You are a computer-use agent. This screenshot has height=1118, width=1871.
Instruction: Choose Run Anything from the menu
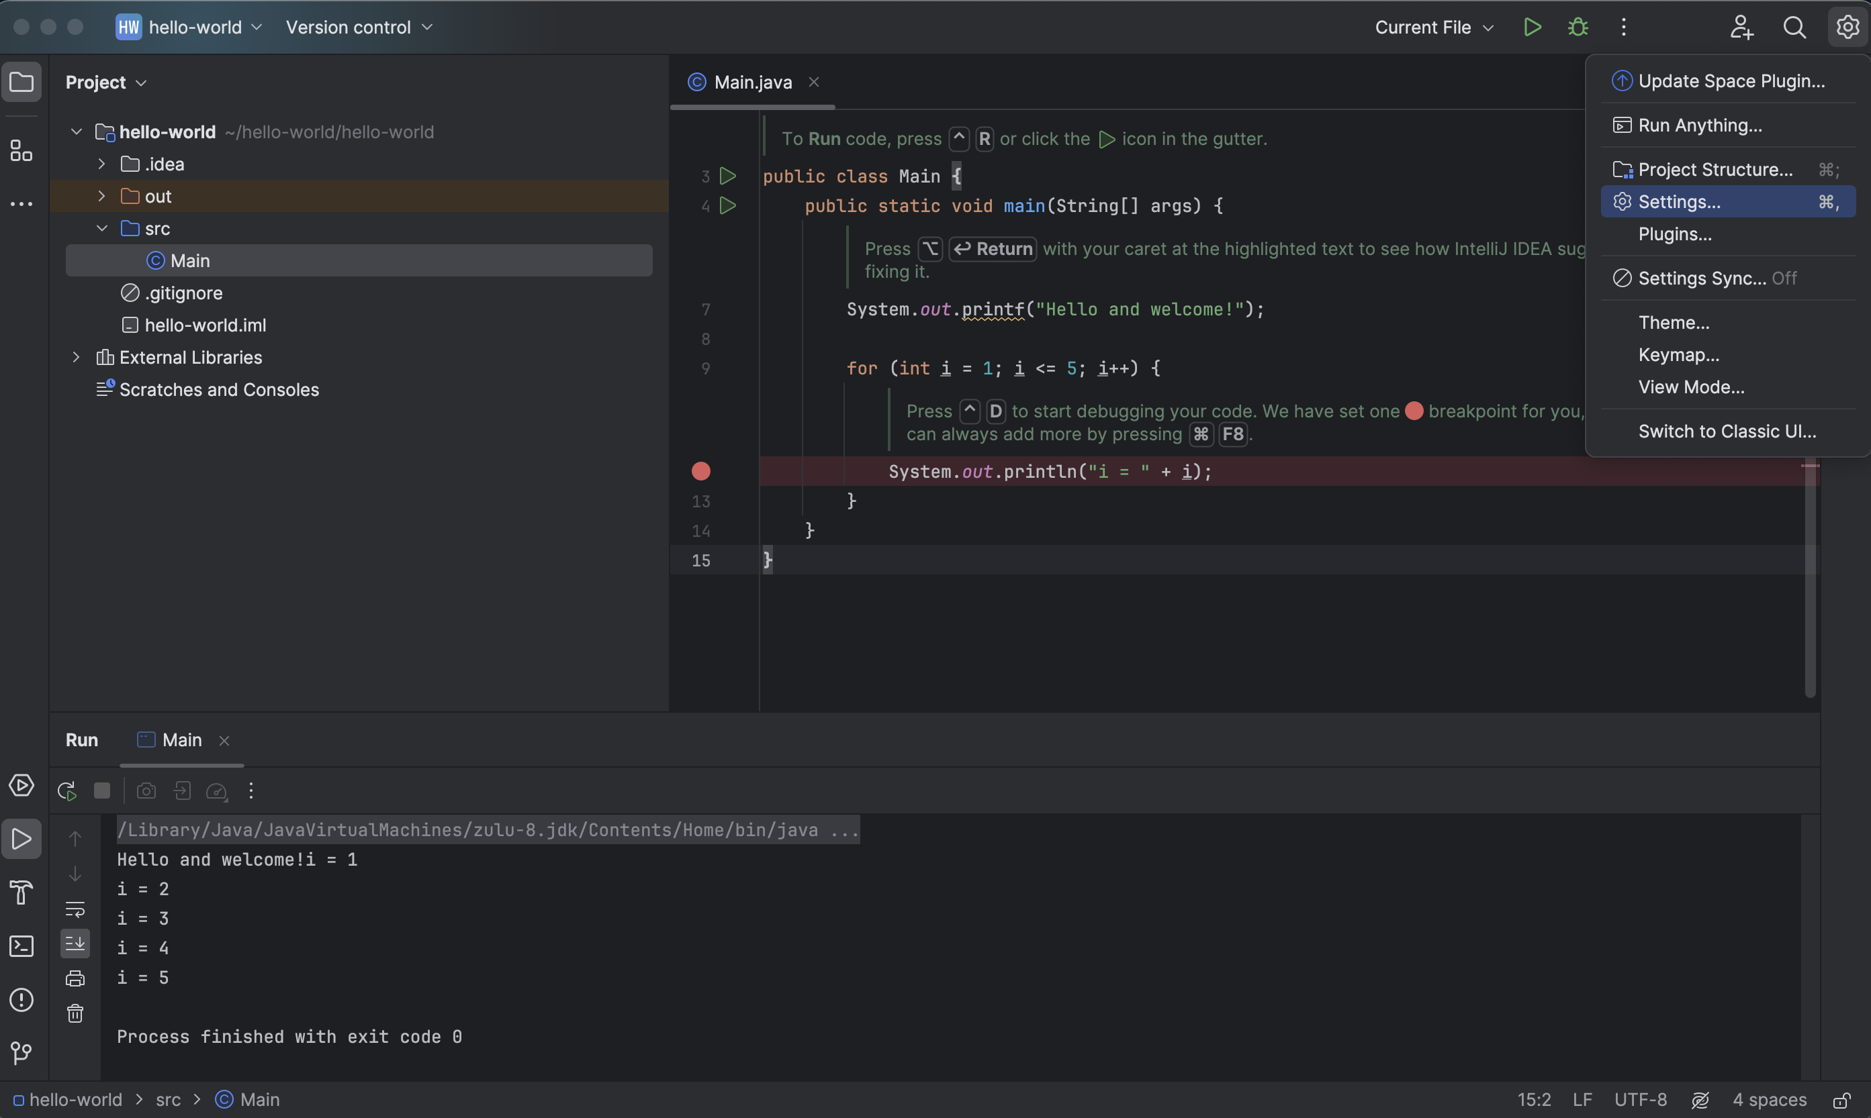point(1728,125)
